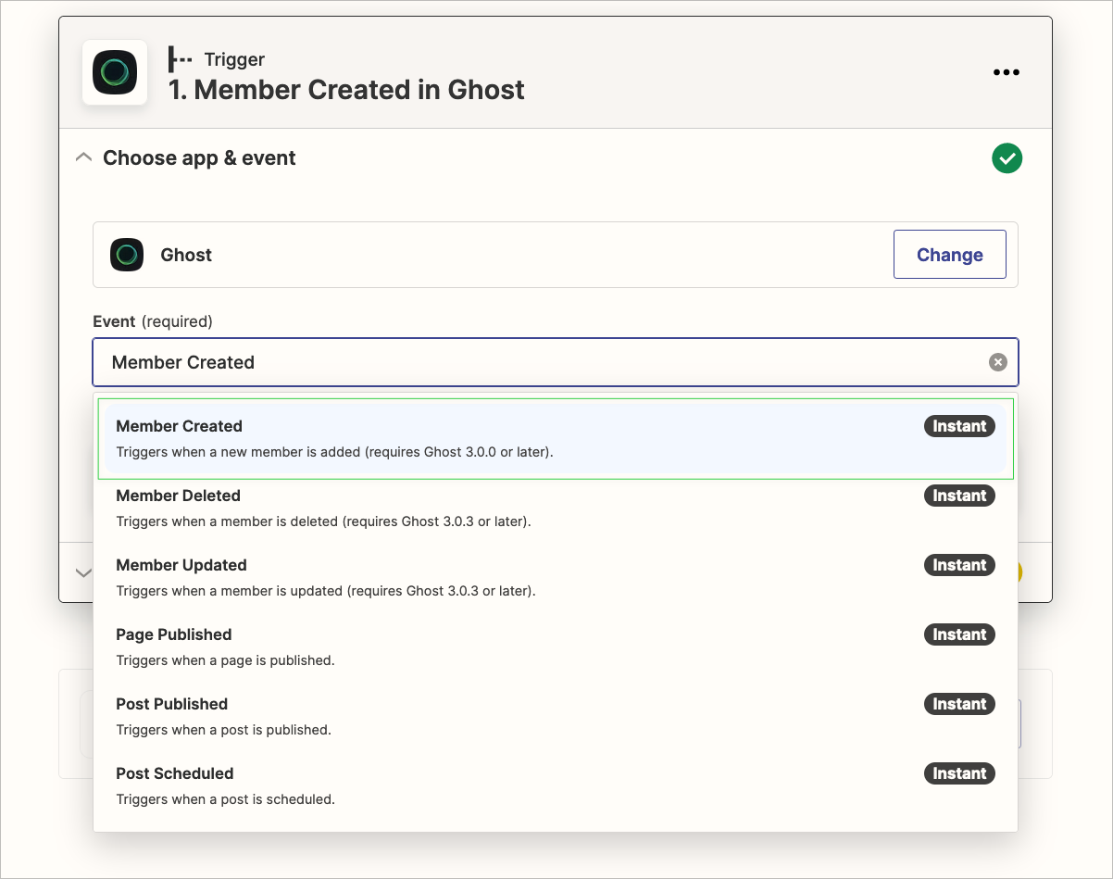
Task: Click the green completion checkmark on Choose app & event
Action: click(x=1007, y=157)
